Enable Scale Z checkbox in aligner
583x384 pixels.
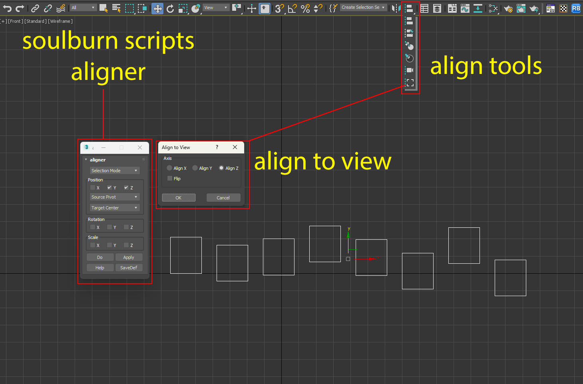(126, 245)
